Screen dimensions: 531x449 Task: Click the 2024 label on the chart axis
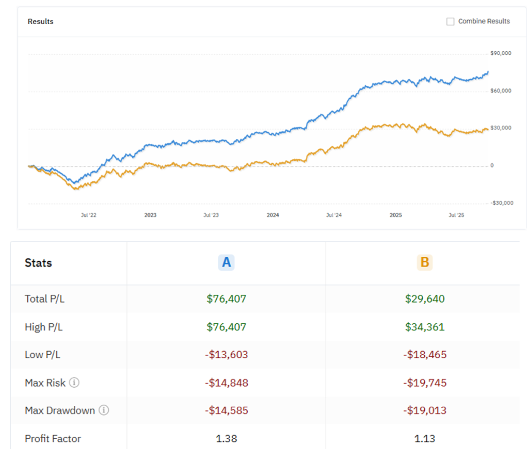coord(273,215)
